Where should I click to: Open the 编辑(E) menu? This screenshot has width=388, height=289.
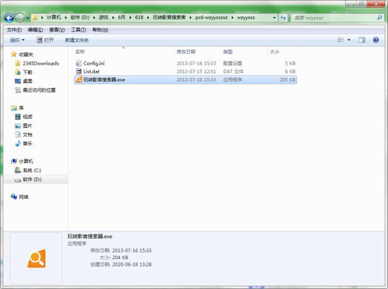35,30
